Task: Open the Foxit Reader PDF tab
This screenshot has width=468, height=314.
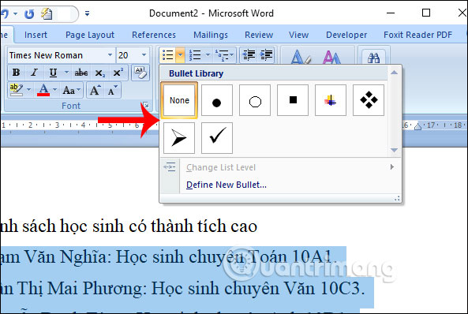Action: point(417,35)
